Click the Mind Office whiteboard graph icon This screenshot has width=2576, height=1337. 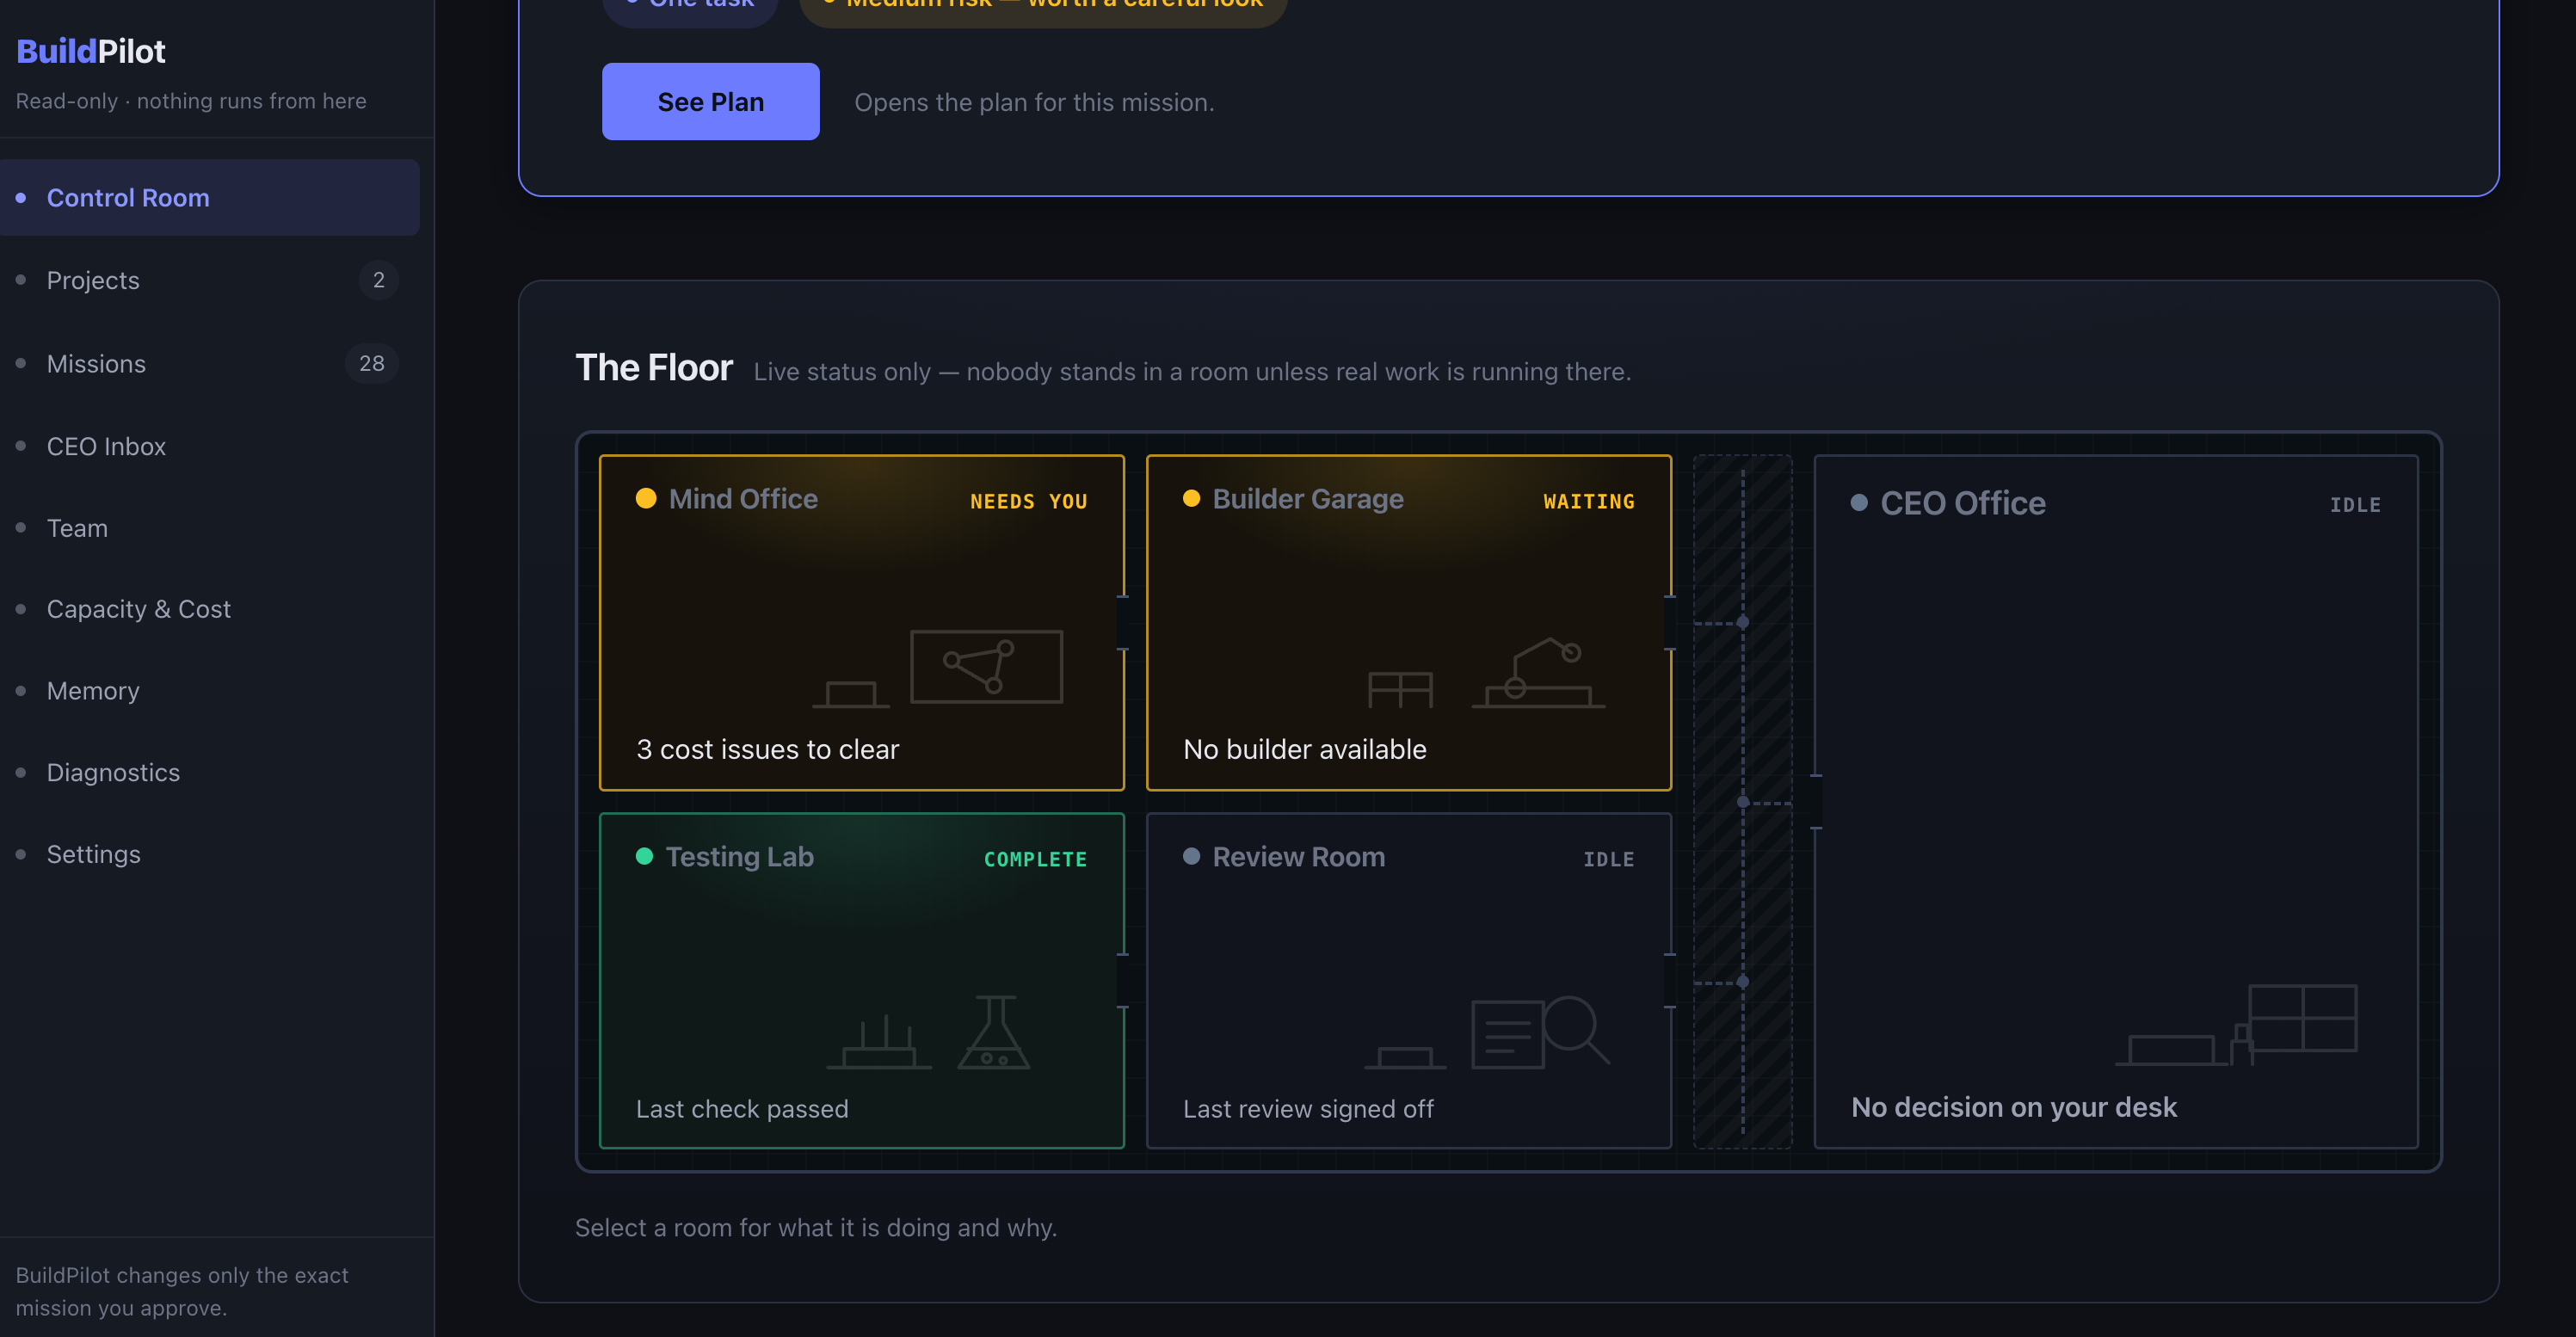986,667
